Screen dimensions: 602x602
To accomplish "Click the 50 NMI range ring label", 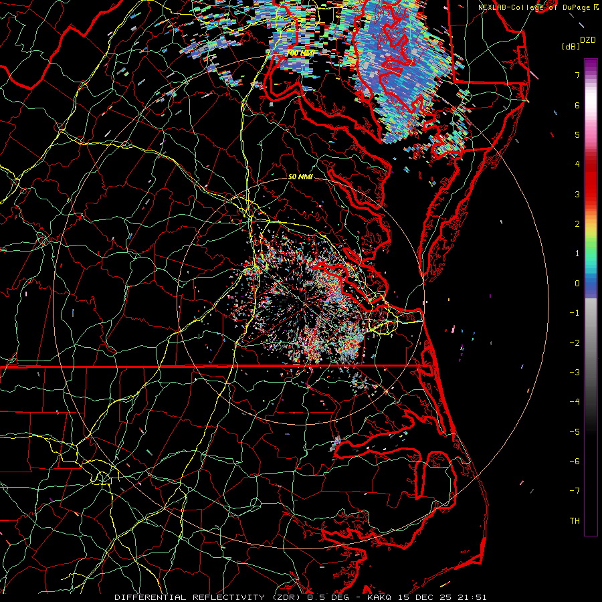I will click(x=300, y=177).
